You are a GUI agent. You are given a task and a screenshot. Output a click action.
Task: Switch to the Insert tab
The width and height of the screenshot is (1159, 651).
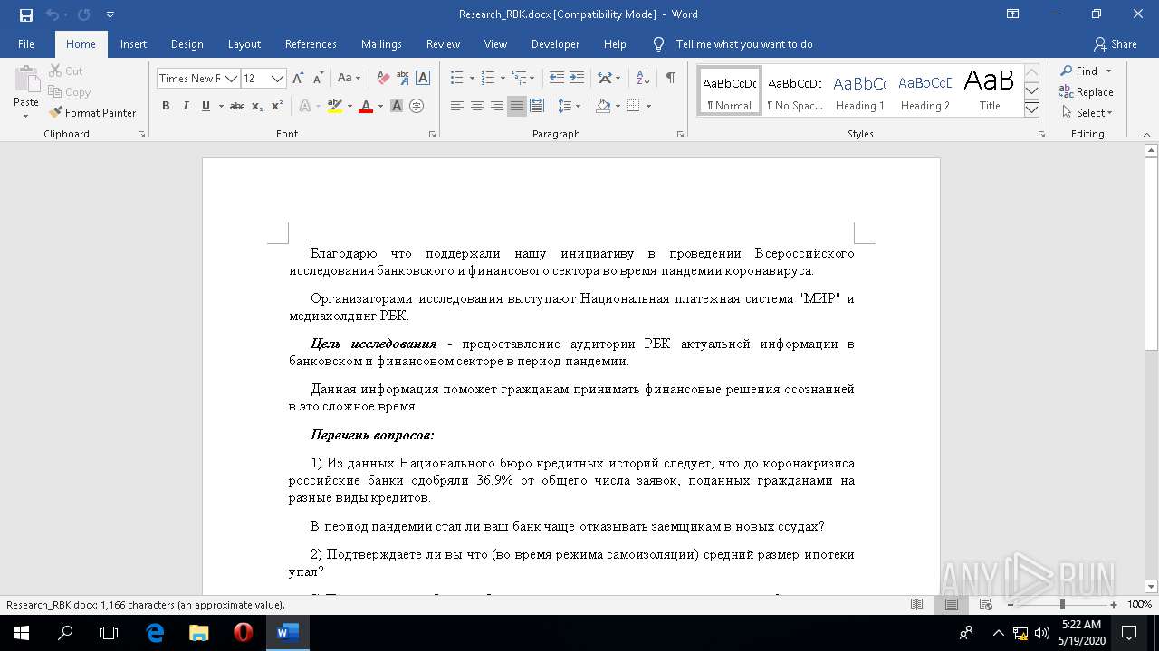coord(133,44)
